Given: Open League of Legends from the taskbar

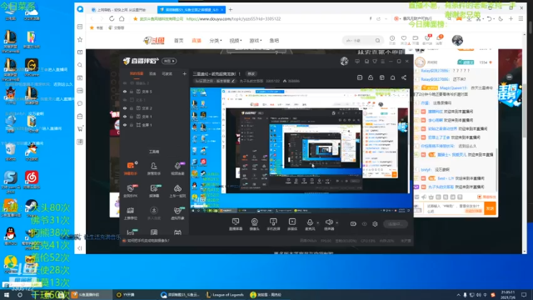Looking at the screenshot, I should 226,295.
